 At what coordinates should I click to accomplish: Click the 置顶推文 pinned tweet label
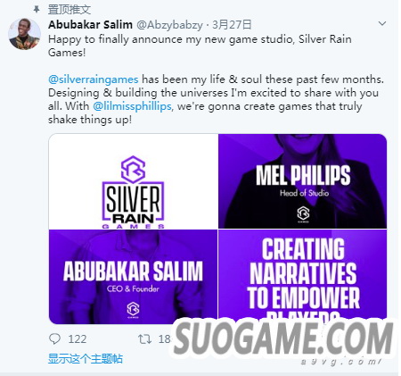click(69, 10)
